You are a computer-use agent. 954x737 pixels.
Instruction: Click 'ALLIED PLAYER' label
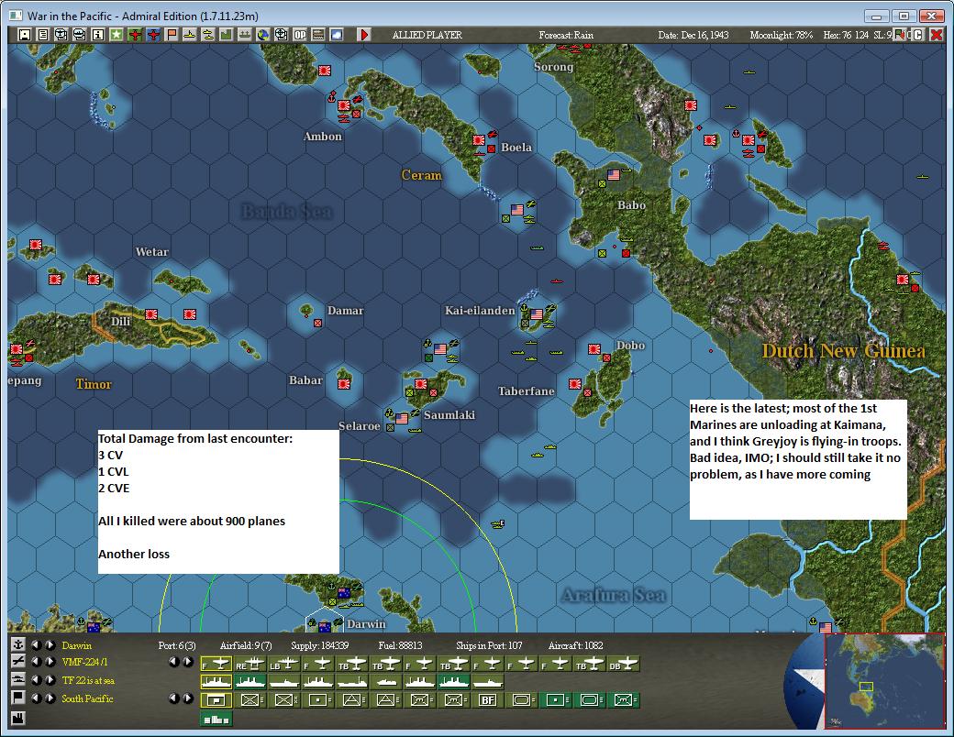pyautogui.click(x=427, y=35)
